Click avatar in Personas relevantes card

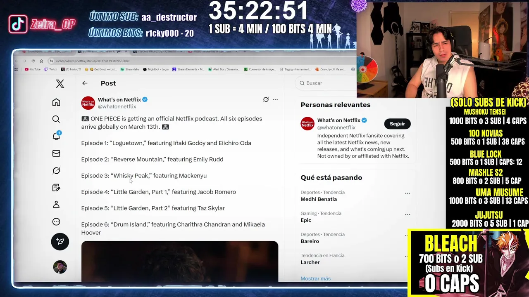click(307, 124)
